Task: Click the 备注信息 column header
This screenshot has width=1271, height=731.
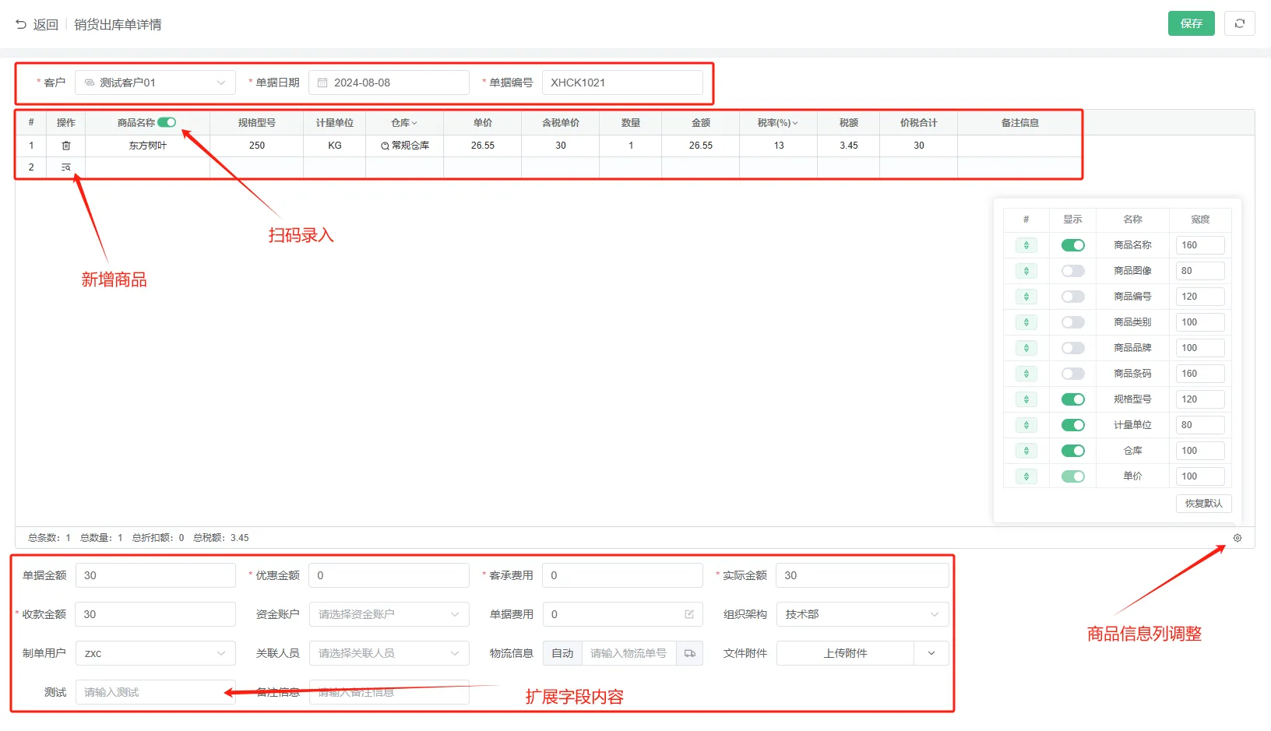Action: coord(1020,123)
